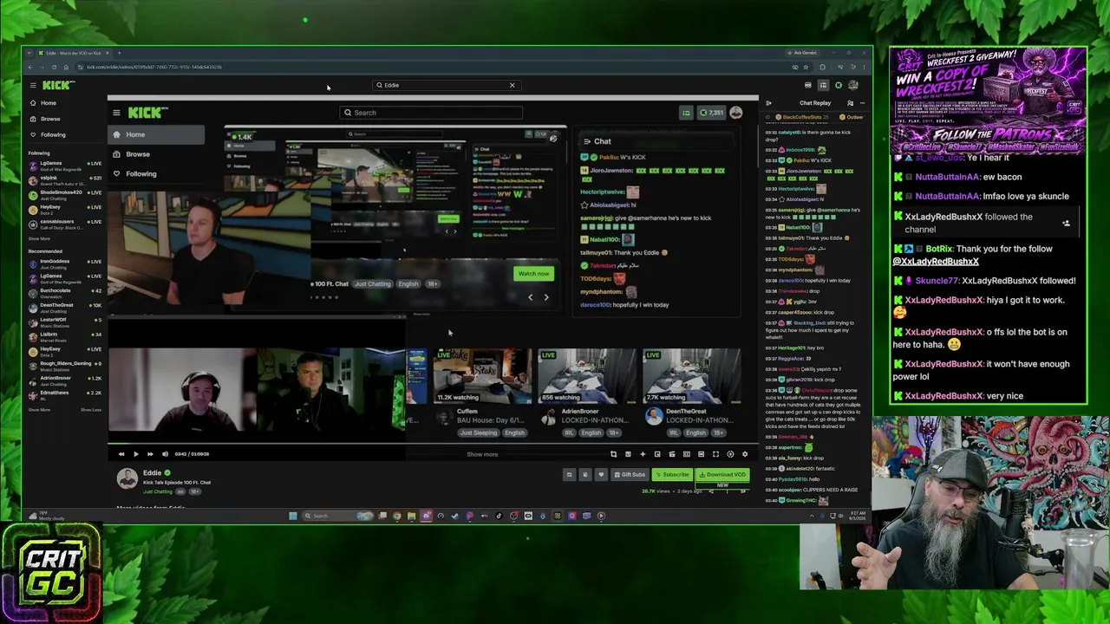Image resolution: width=1110 pixels, height=624 pixels.
Task: Click the Just Chatting category tag
Action: tap(158, 491)
